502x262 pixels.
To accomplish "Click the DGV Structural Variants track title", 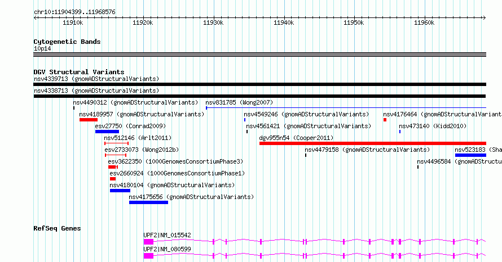I will (79, 72).
